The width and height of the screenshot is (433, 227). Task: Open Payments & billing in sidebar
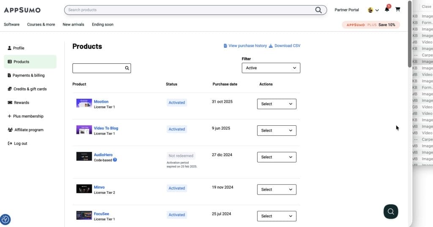pyautogui.click(x=28, y=76)
